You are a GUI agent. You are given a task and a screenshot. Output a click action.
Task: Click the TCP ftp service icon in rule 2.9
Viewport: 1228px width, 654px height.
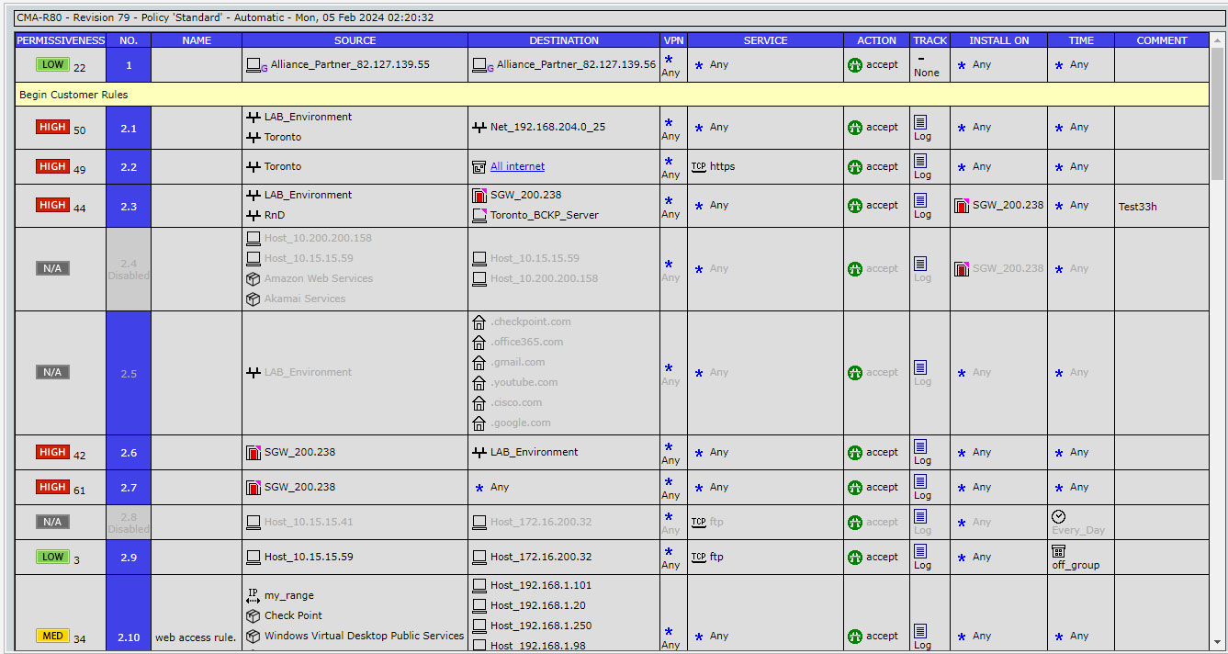pyautogui.click(x=701, y=557)
